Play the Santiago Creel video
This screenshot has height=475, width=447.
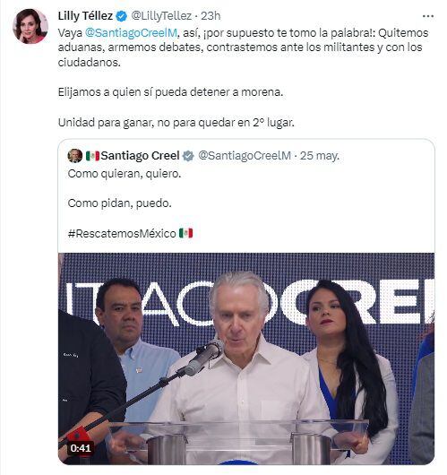point(246,358)
